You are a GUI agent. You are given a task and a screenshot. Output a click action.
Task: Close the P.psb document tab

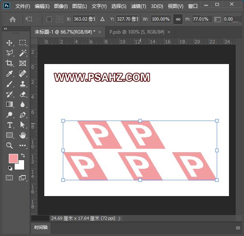pyautogui.click(x=169, y=32)
